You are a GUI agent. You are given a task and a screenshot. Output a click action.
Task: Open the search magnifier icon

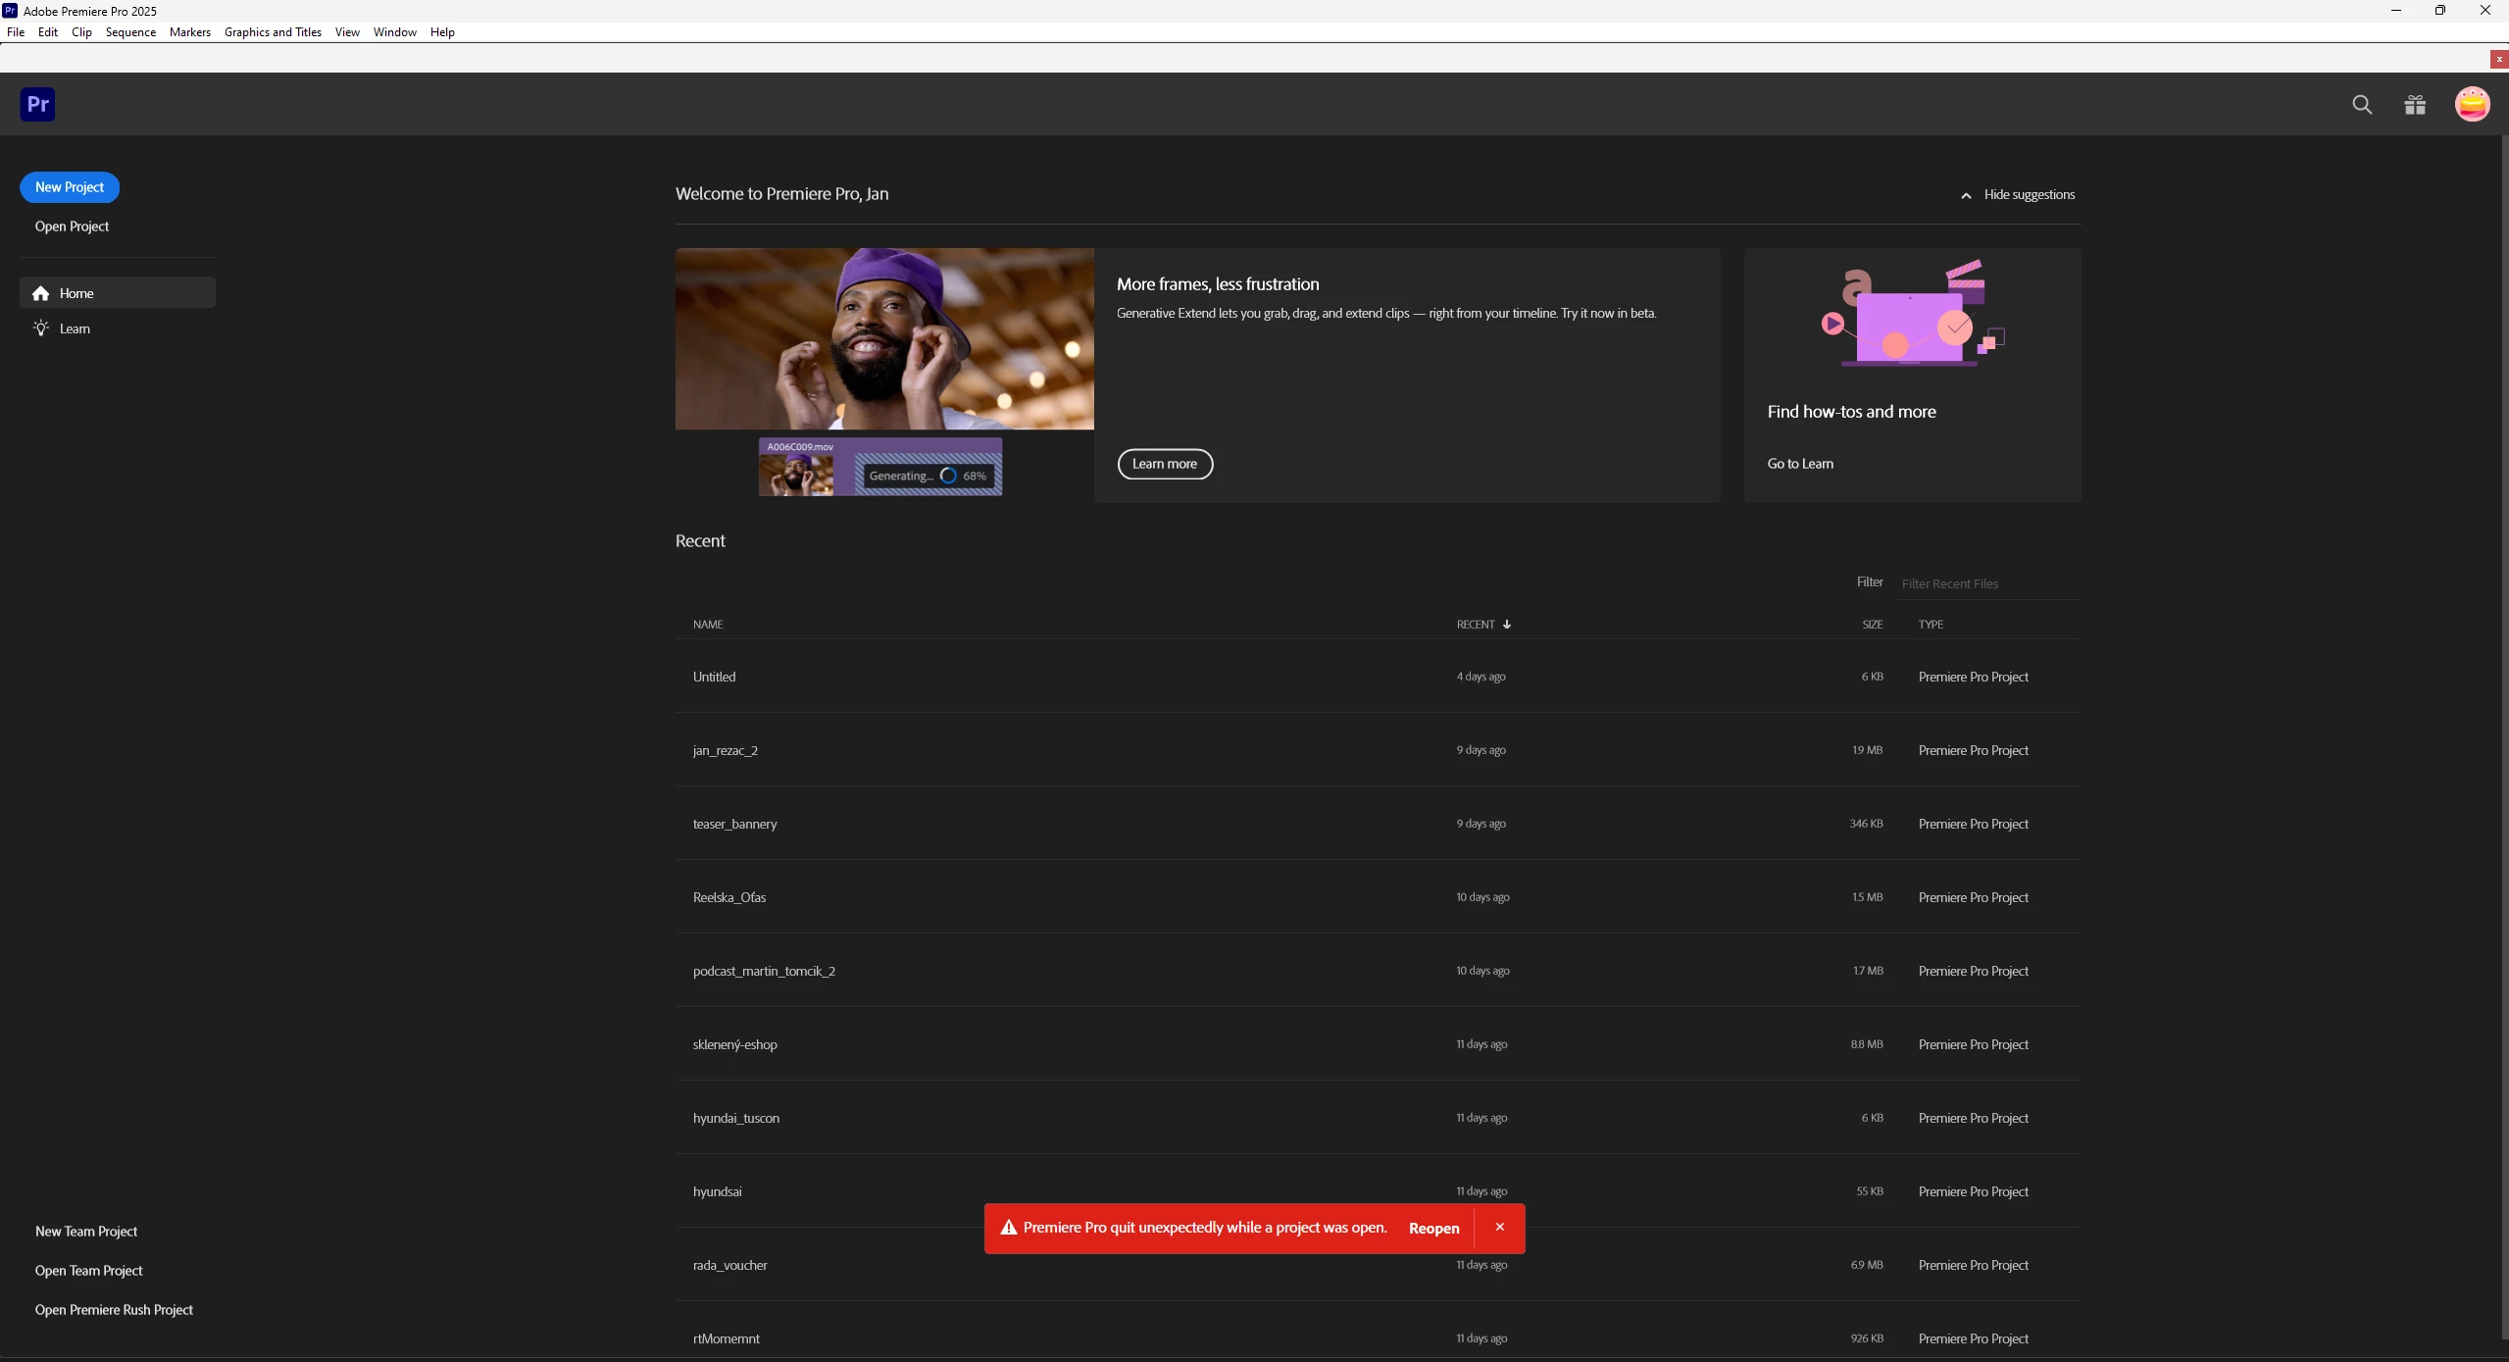pyautogui.click(x=2362, y=105)
